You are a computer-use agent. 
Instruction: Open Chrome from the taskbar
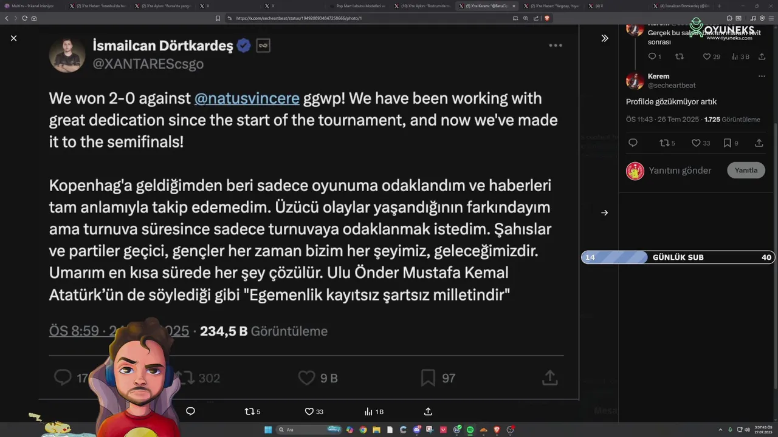tap(363, 430)
